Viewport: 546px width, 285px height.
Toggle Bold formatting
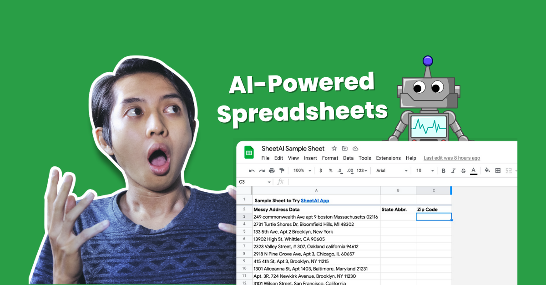(443, 171)
